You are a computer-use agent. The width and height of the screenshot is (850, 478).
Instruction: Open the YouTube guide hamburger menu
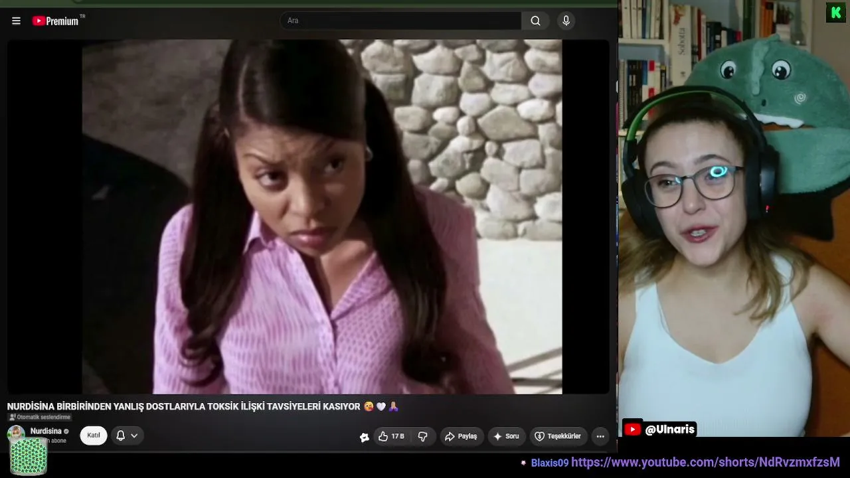pyautogui.click(x=16, y=21)
